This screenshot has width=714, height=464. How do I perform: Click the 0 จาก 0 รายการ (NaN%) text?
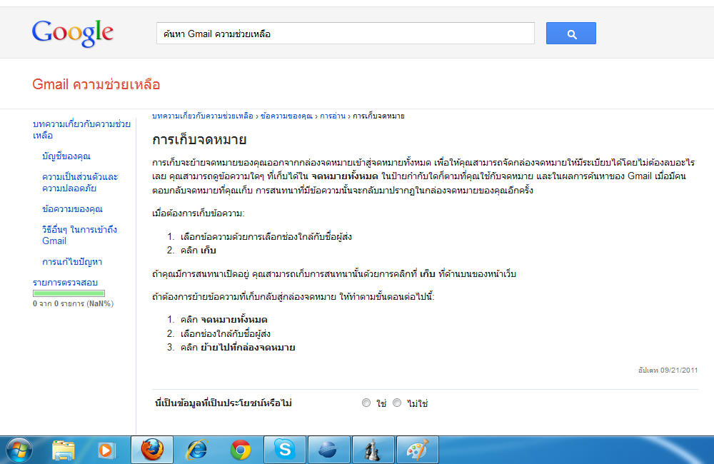coord(73,303)
